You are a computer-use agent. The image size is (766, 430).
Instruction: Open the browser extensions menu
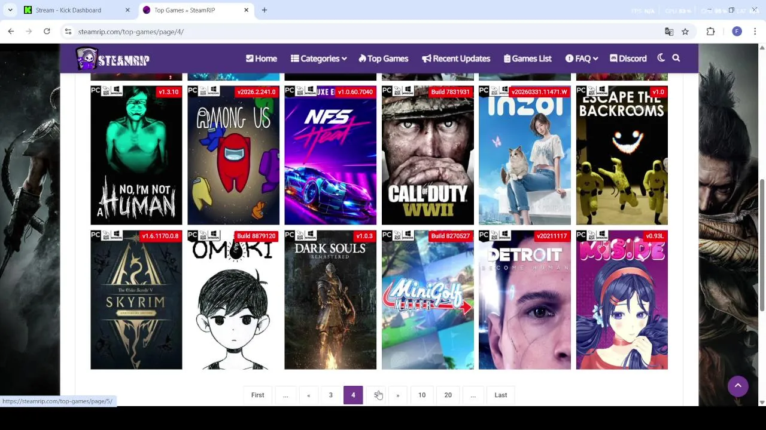(711, 32)
